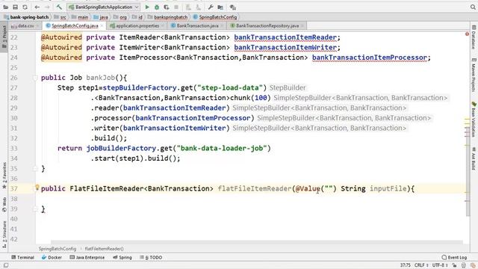Open UTF-8 encoding selector
Screen dimensions: 478x269
click(x=440, y=265)
